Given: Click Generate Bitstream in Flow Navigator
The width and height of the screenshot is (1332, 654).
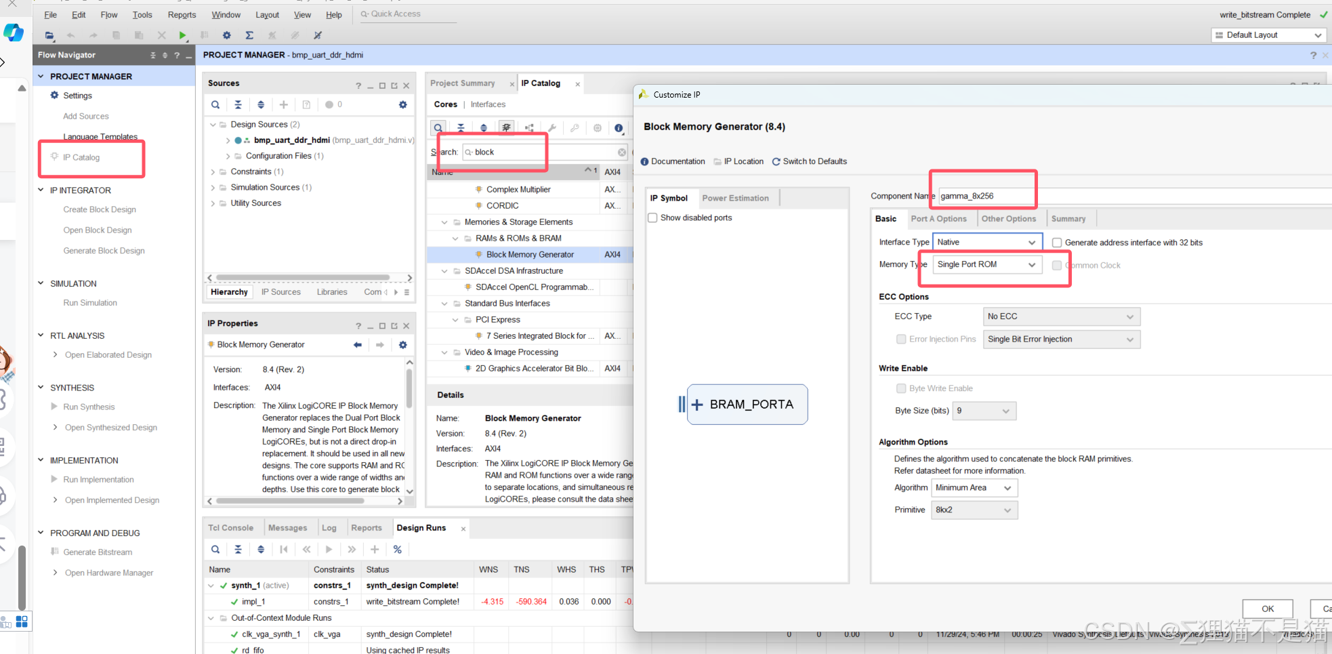Looking at the screenshot, I should (98, 552).
